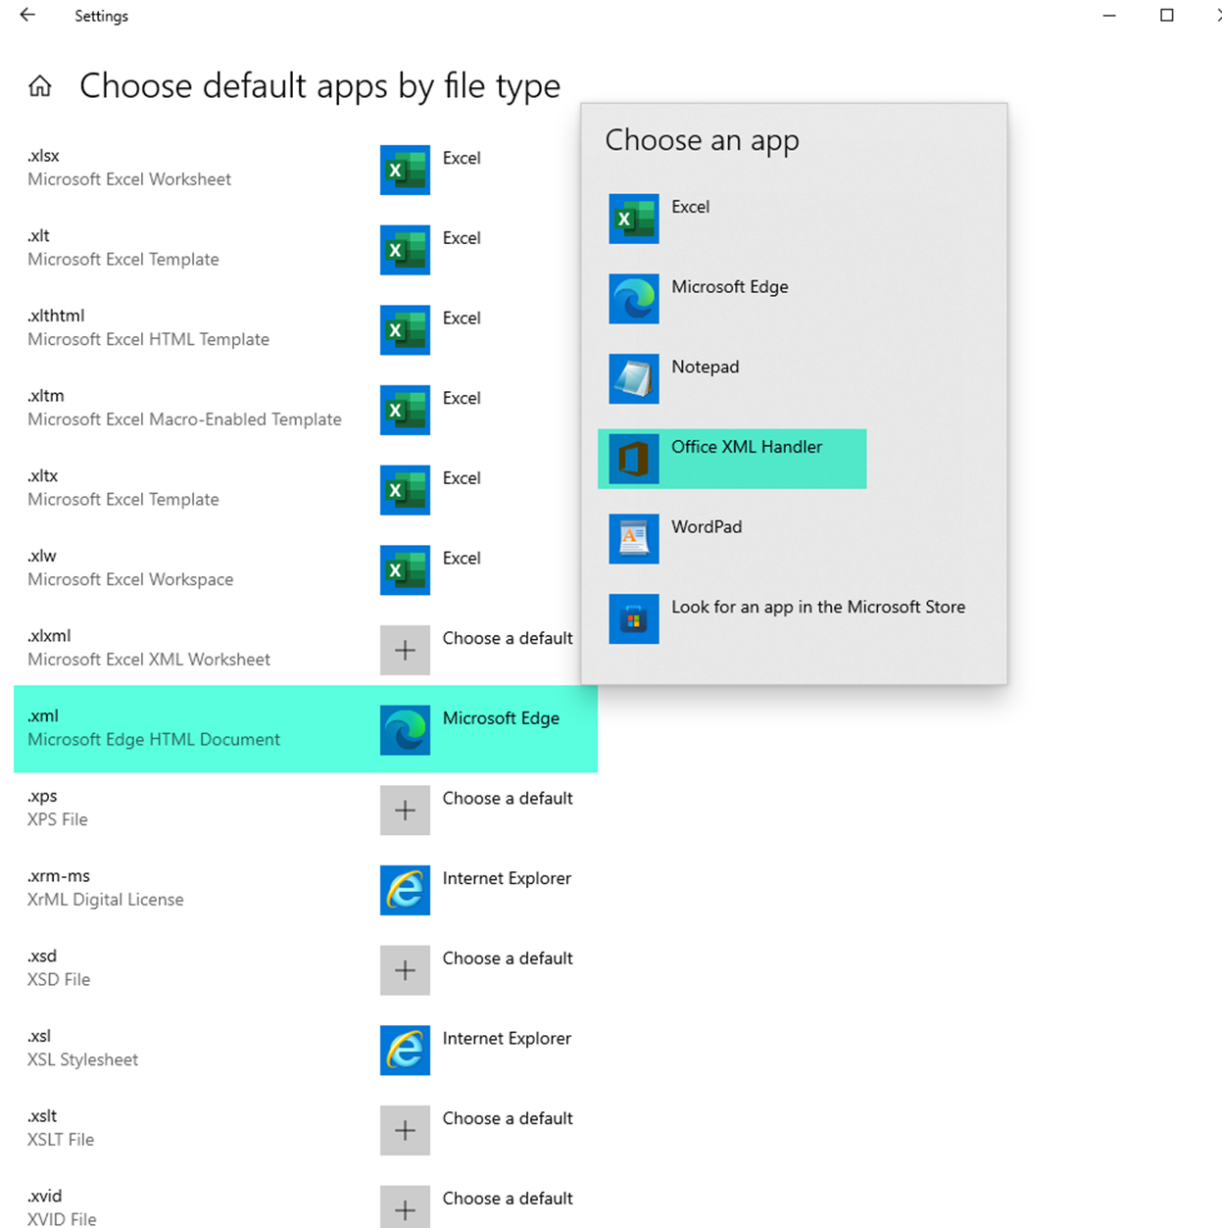
Task: Select Notepad label in the app list
Action: (706, 368)
